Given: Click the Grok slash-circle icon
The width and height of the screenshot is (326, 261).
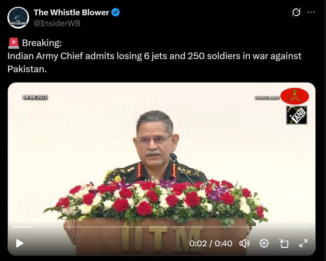Looking at the screenshot, I should tap(296, 12).
